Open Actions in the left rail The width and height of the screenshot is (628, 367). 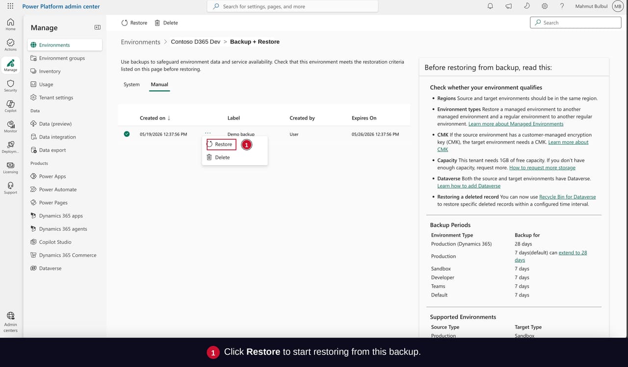[10, 45]
